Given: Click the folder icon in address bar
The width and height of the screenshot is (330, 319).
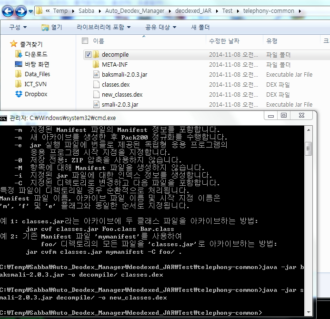Looking at the screenshot, I should pyautogui.click(x=40, y=10).
